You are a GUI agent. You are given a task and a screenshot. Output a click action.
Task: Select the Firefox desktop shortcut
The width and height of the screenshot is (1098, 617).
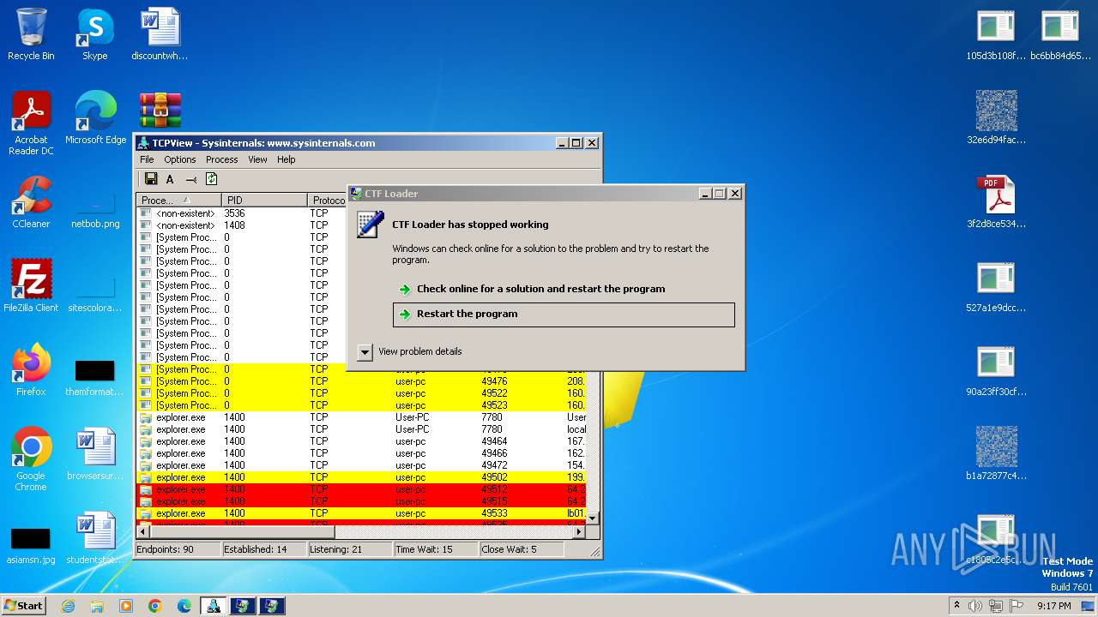pyautogui.click(x=31, y=370)
